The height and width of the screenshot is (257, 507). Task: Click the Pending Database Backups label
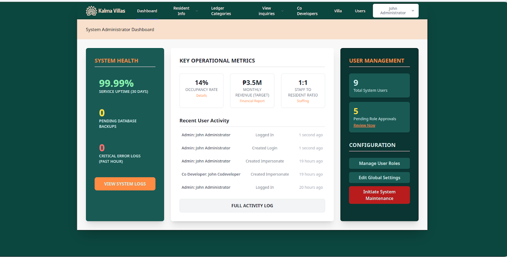[118, 124]
